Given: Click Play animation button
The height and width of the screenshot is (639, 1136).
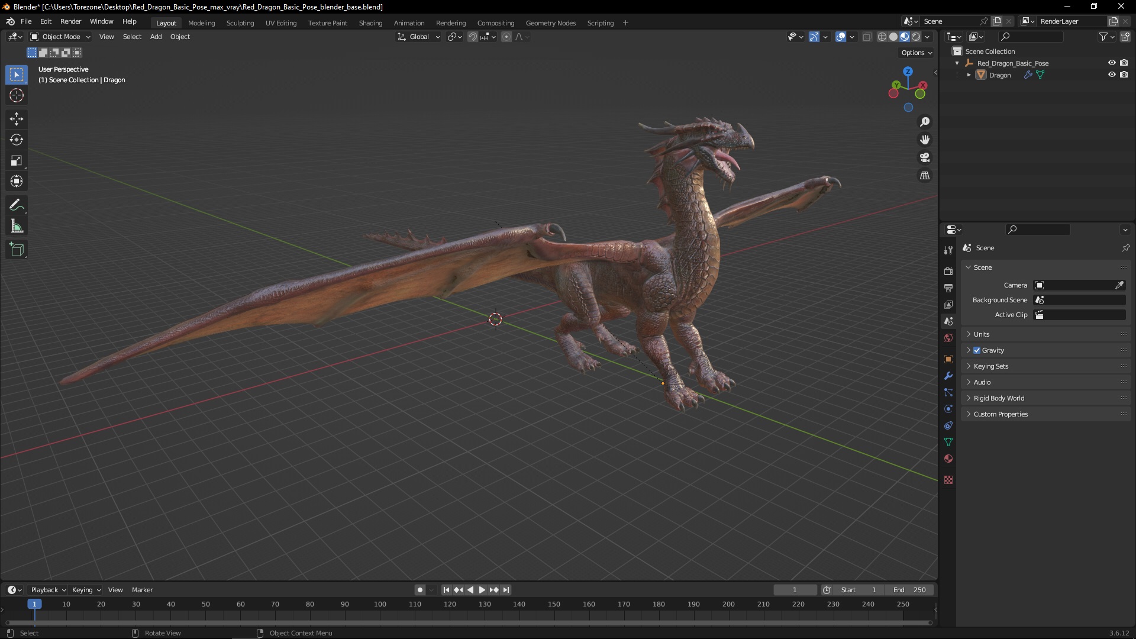Looking at the screenshot, I should tap(482, 590).
